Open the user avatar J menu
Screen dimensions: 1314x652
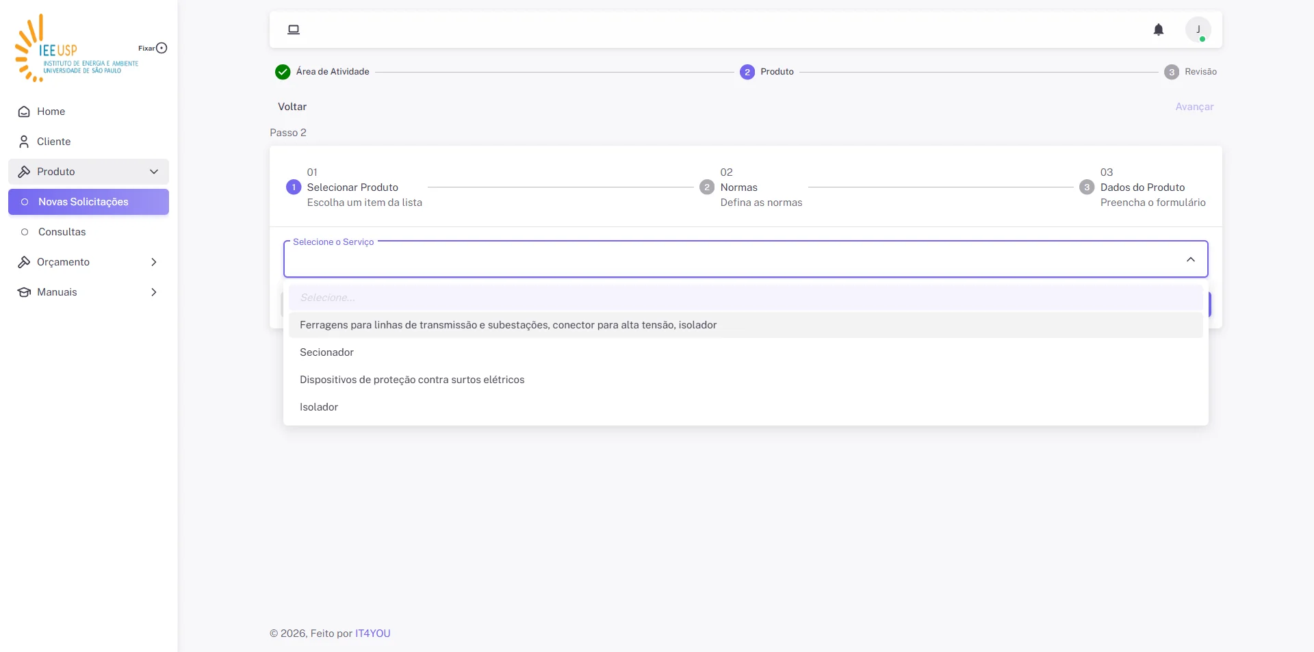click(1198, 29)
